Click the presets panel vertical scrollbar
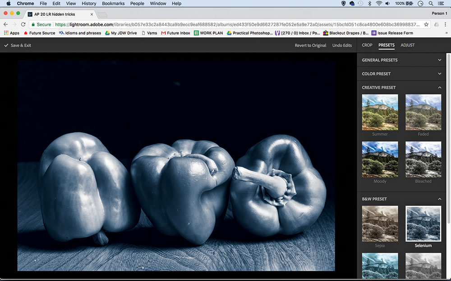The height and width of the screenshot is (281, 451). click(x=448, y=138)
